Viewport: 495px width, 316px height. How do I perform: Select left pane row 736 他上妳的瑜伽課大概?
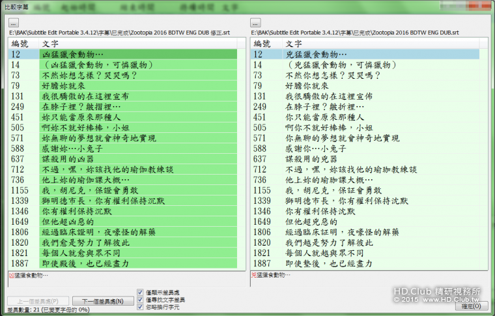tap(123, 180)
